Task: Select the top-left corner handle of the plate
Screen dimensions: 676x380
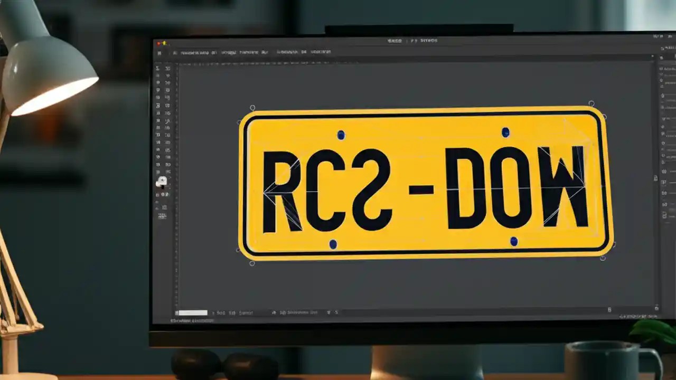Action: click(252, 108)
